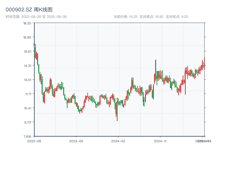
Task: Click the 2022-08 x-axis date label
Action: point(34,141)
